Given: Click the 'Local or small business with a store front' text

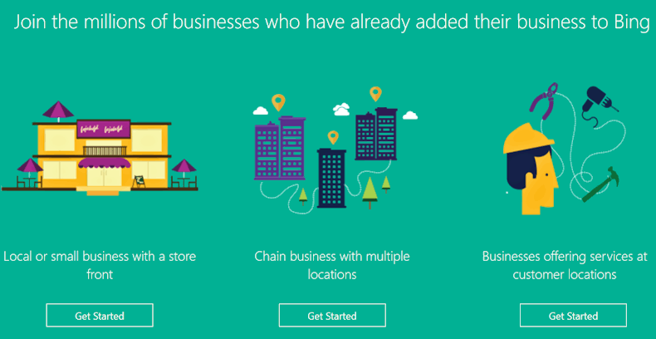Looking at the screenshot, I should point(100,265).
